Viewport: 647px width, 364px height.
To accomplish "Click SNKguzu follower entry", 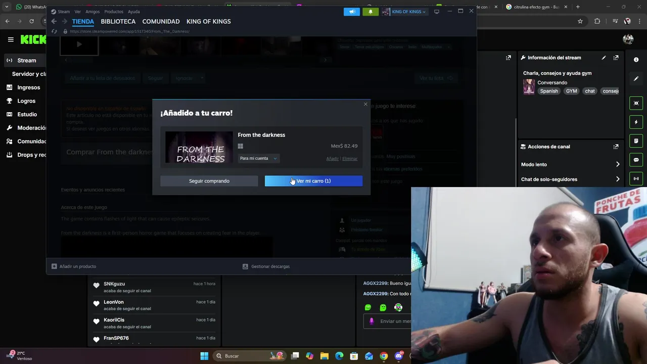I will click(x=154, y=287).
